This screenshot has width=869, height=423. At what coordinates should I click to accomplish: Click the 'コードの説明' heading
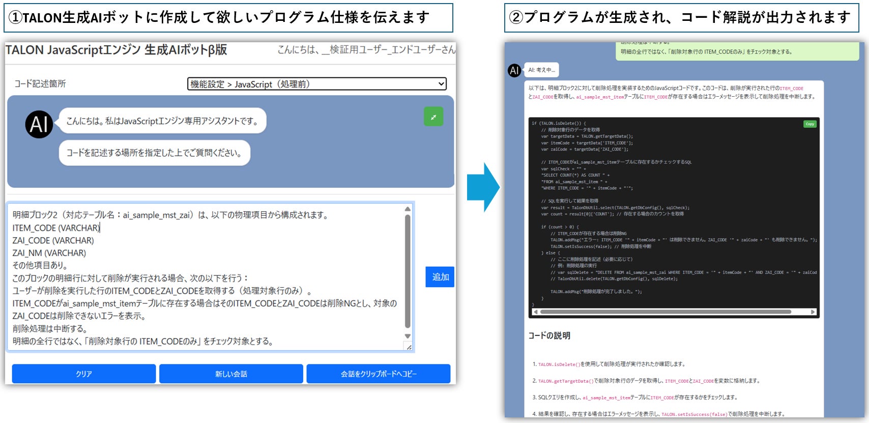[549, 335]
